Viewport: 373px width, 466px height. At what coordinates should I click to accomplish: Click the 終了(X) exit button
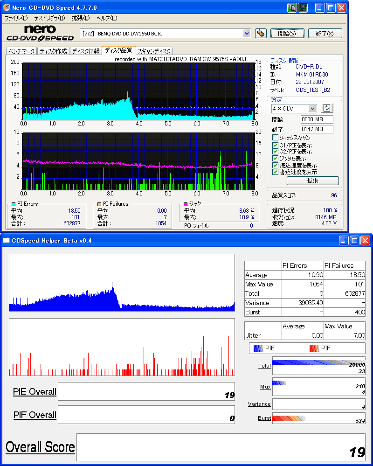[x=325, y=34]
